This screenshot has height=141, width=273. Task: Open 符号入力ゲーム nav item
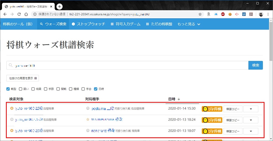(x=126, y=24)
